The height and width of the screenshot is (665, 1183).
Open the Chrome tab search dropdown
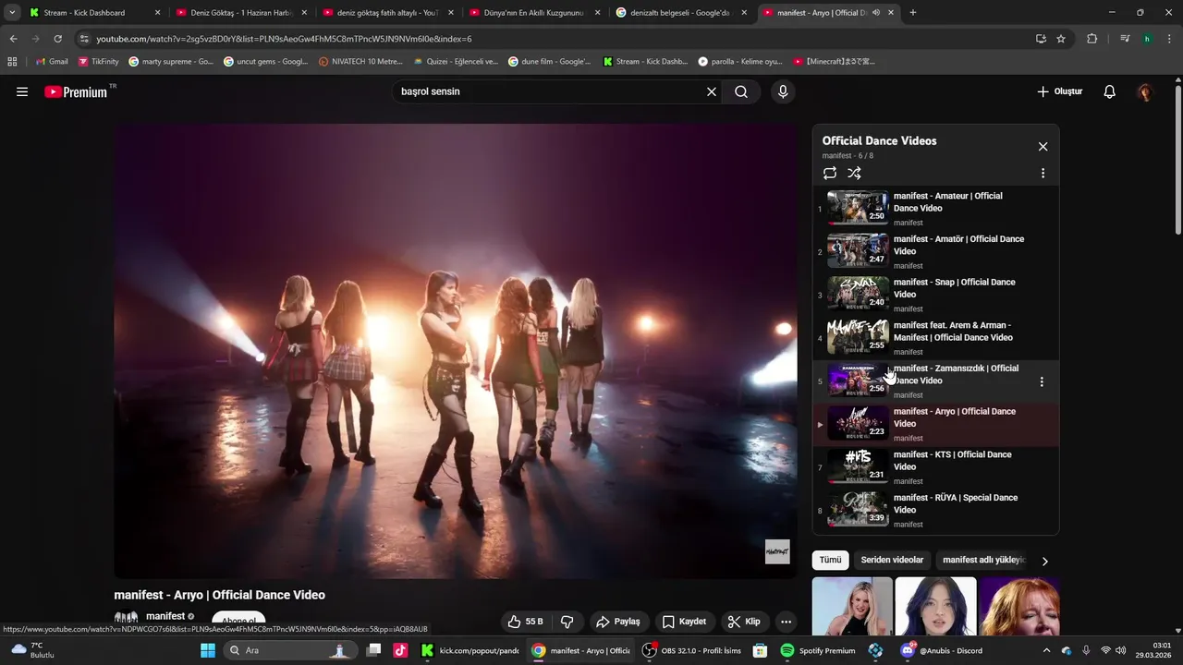point(12,13)
